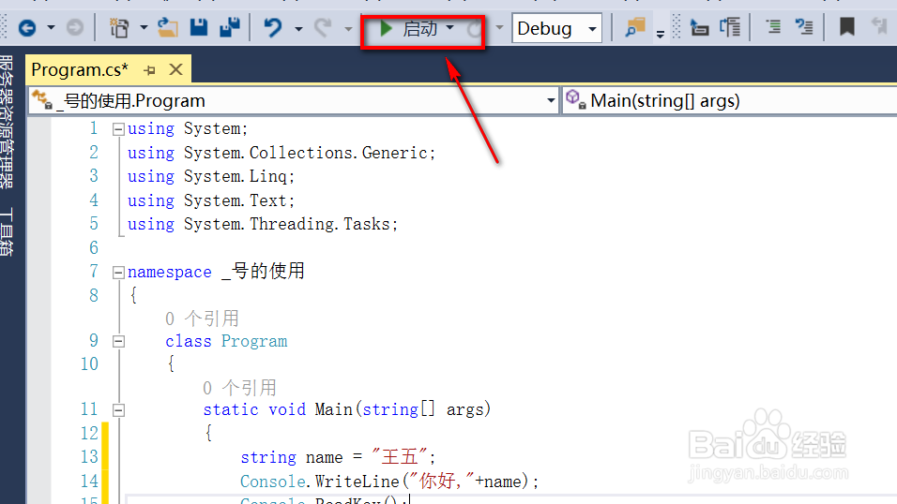Image resolution: width=897 pixels, height=504 pixels.
Task: Uncomment the selected lines
Action: pyautogui.click(x=804, y=27)
